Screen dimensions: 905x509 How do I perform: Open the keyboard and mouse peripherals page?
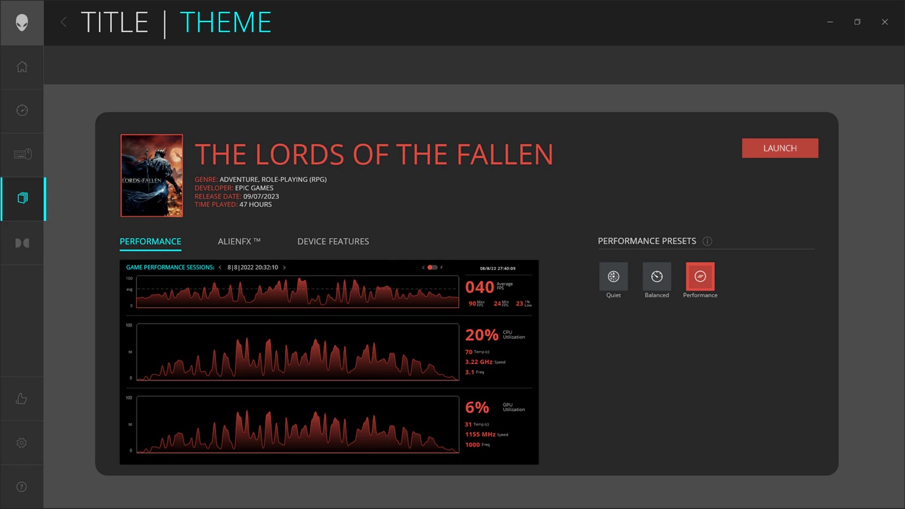(x=21, y=154)
